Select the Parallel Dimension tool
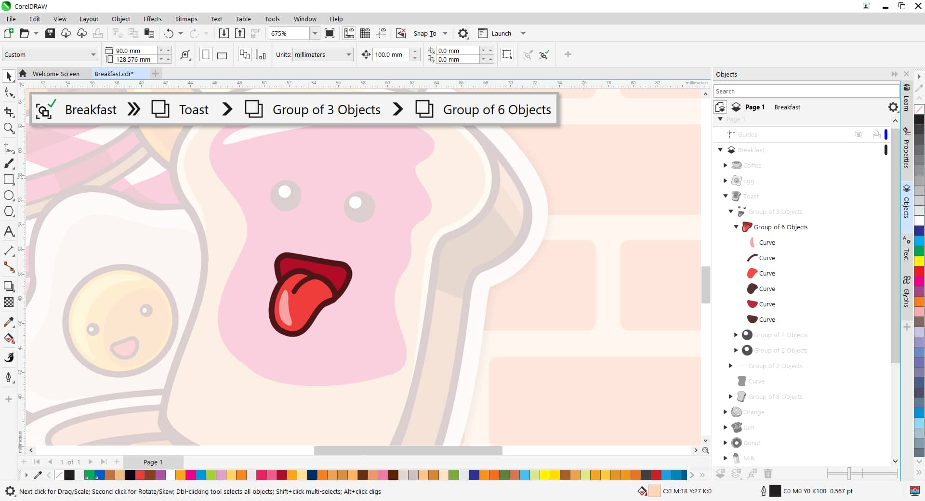Viewport: 925px width, 501px height. tap(9, 250)
